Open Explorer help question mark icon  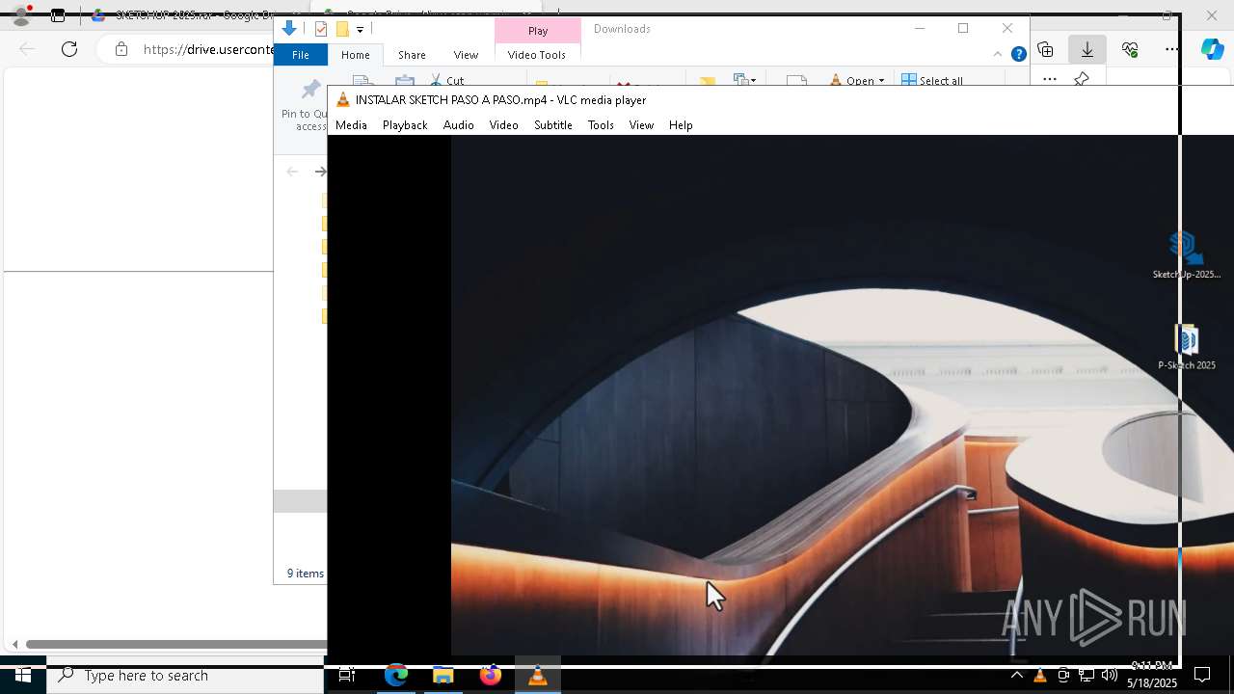click(x=1018, y=54)
